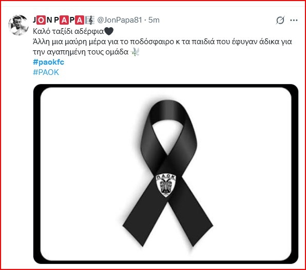Open the Grok slashed-circle icon

point(280,20)
